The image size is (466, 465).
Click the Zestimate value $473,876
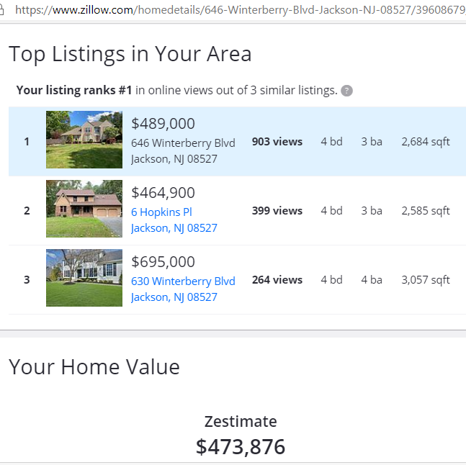(x=241, y=446)
